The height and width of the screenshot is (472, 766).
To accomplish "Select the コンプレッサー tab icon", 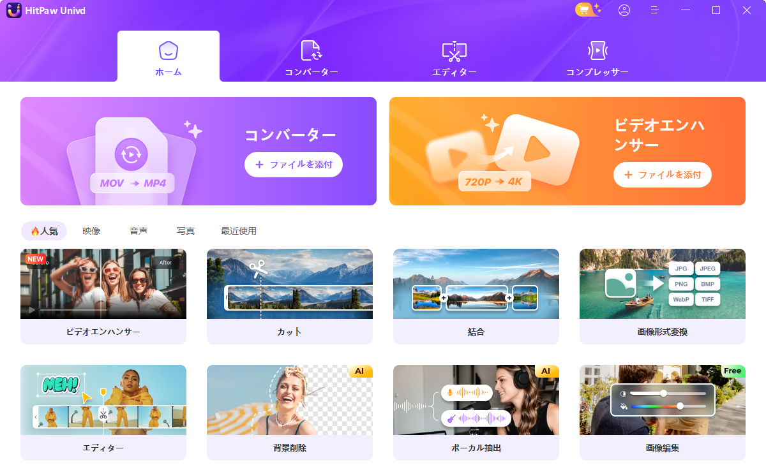I will [597, 50].
